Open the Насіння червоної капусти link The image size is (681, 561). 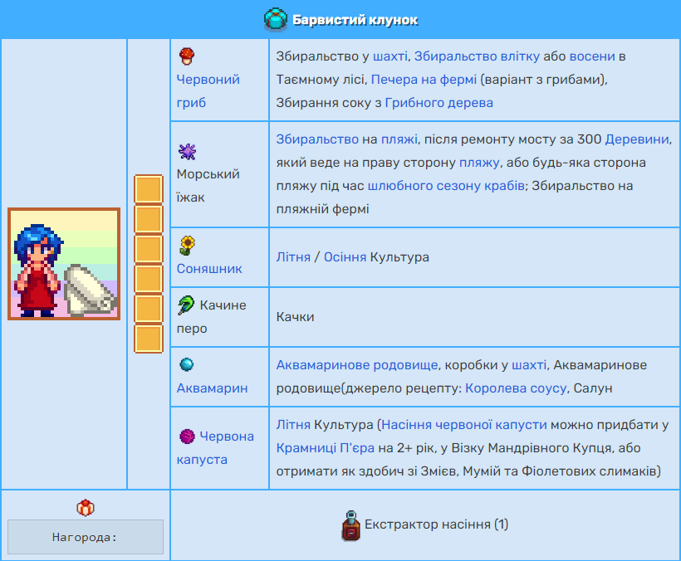(464, 425)
